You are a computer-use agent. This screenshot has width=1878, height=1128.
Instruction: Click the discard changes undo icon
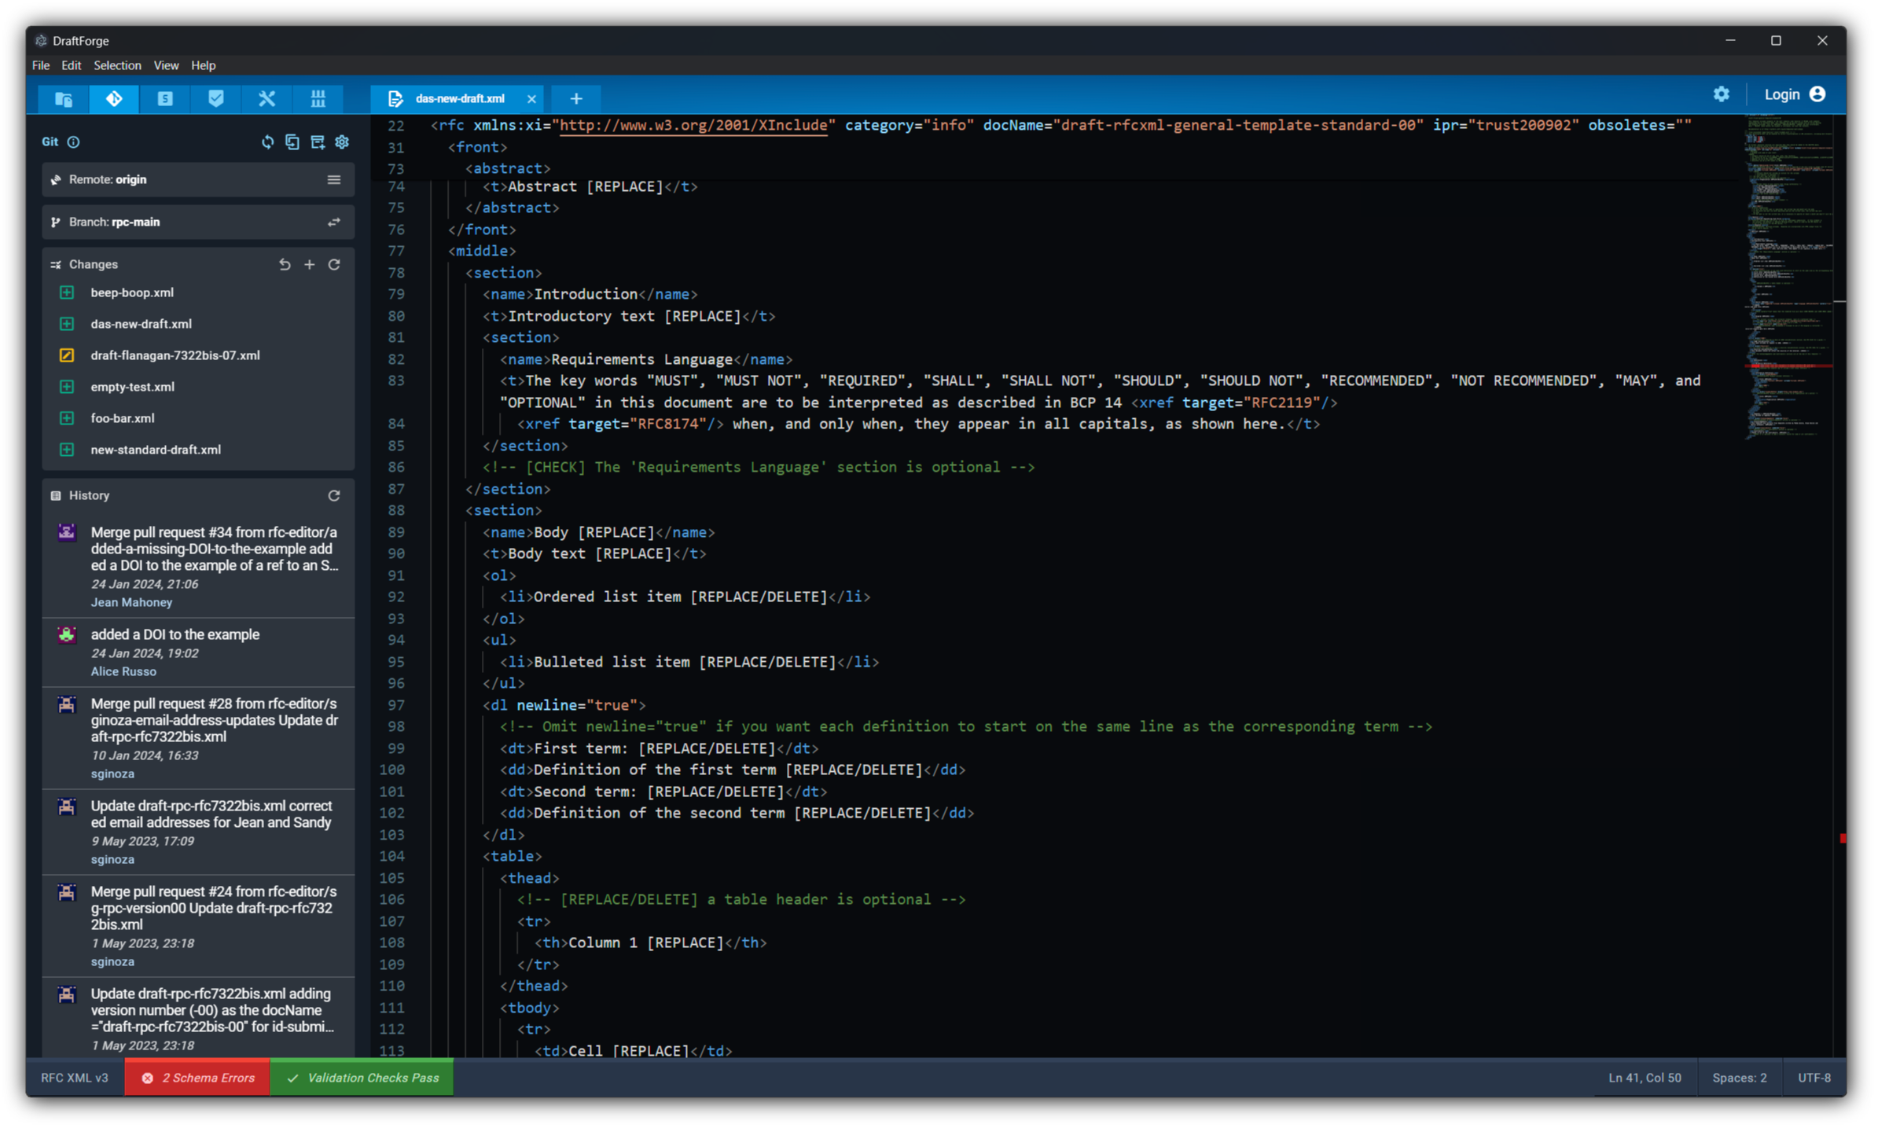click(285, 265)
